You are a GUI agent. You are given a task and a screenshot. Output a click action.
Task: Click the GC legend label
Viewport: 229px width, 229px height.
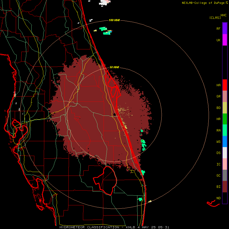218,175
